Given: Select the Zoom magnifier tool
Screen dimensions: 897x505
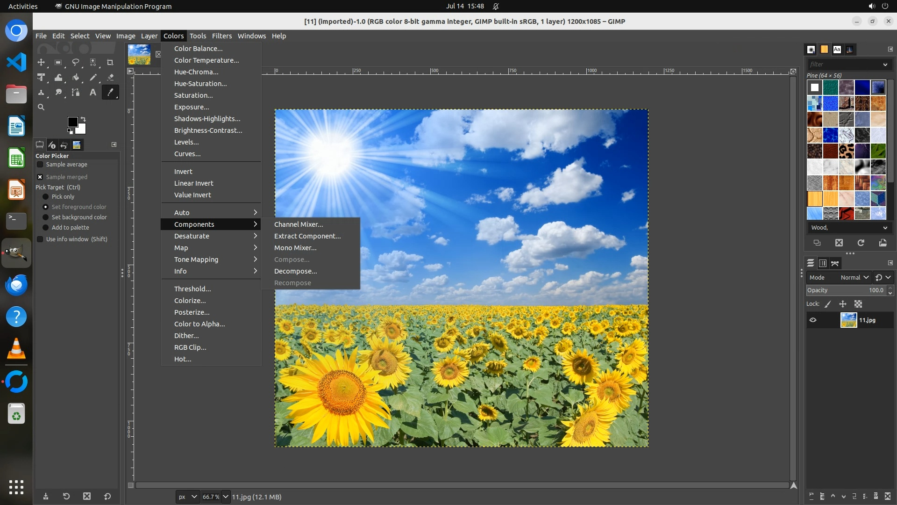Looking at the screenshot, I should (41, 108).
